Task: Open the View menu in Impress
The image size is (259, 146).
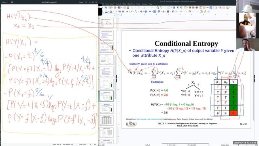Action: (x=107, y=4)
